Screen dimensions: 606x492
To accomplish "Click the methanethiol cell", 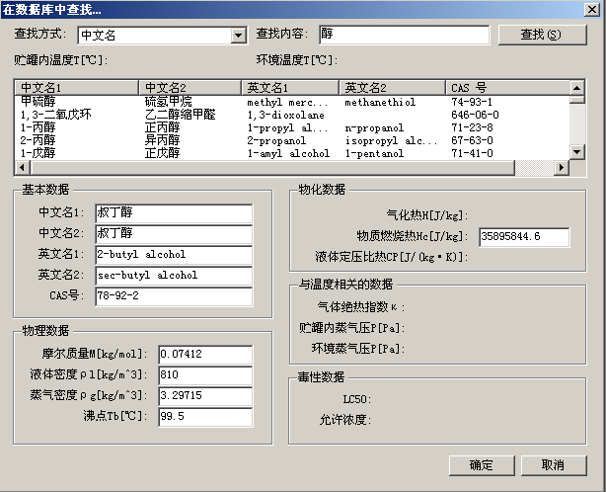I will click(x=380, y=102).
